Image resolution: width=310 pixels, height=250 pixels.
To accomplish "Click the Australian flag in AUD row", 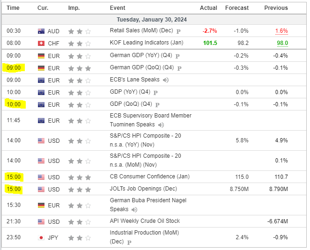I will (x=41, y=31).
